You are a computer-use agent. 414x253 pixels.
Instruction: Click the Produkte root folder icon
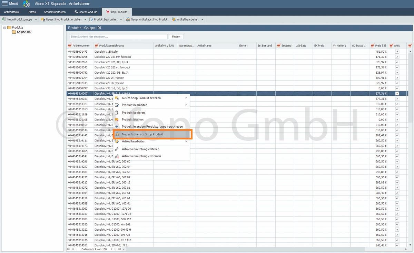coord(9,28)
